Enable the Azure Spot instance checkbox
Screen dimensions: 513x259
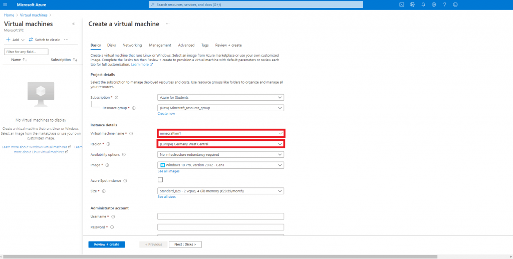[160, 180]
